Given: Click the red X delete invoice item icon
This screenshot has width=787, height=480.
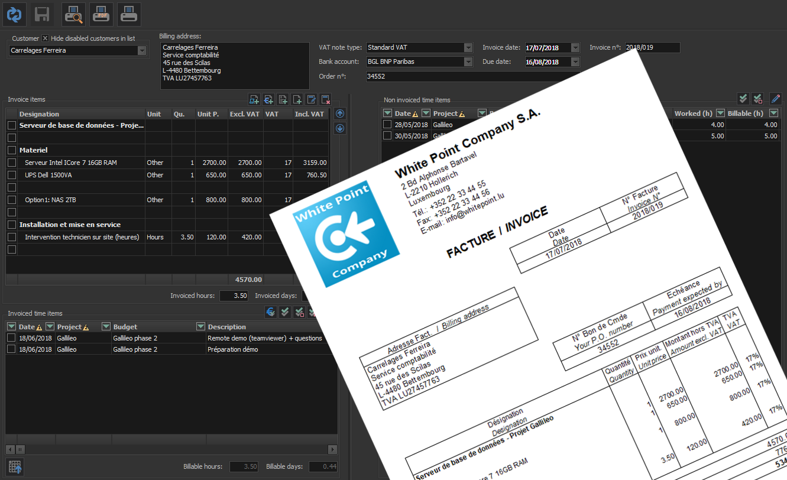Looking at the screenshot, I should [326, 99].
